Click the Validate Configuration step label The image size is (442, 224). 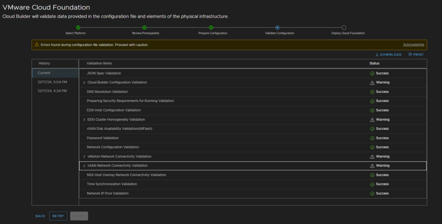279,33
